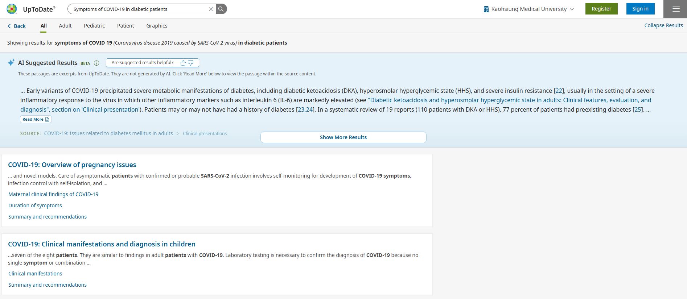
Task: Clear the search box with X icon
Action: (211, 9)
